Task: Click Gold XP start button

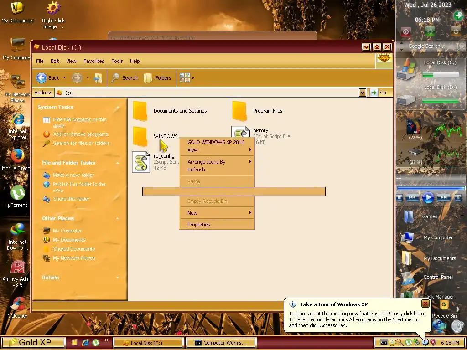Action: [x=33, y=343]
